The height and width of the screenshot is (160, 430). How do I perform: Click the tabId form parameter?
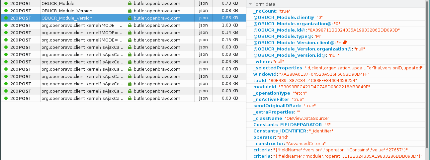259,80
